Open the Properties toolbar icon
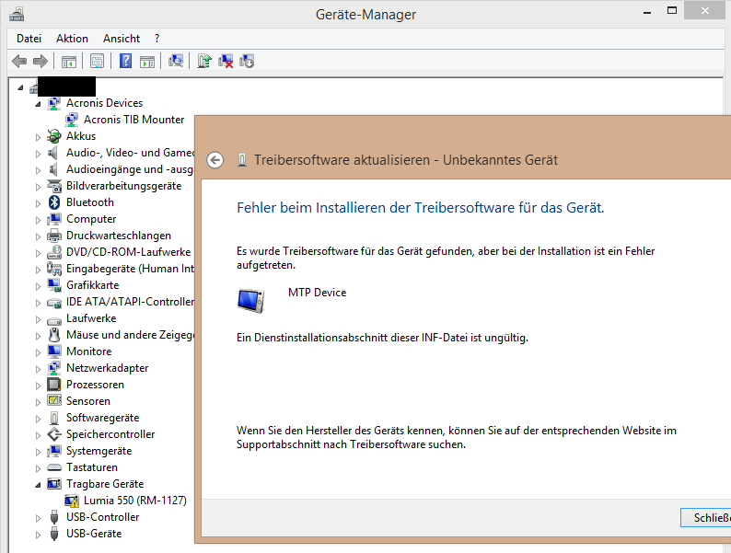Image resolution: width=731 pixels, height=553 pixels. click(x=97, y=61)
